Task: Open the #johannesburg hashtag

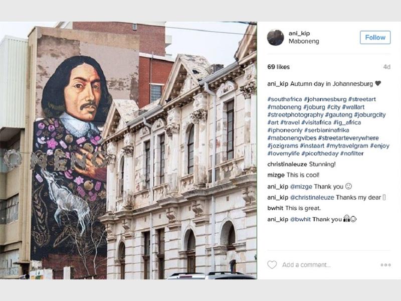Action: click(325, 99)
